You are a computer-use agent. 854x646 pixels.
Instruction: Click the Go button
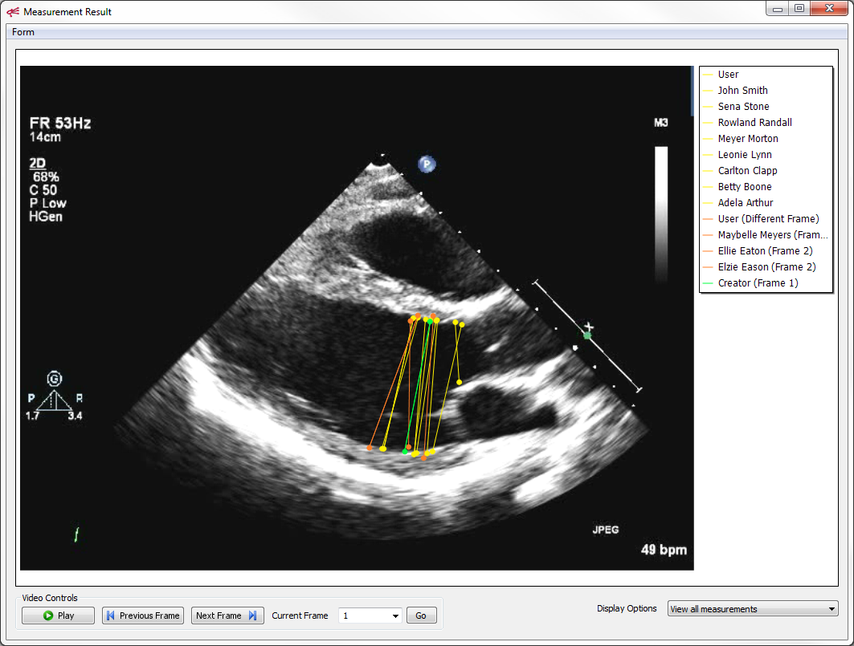tap(421, 615)
